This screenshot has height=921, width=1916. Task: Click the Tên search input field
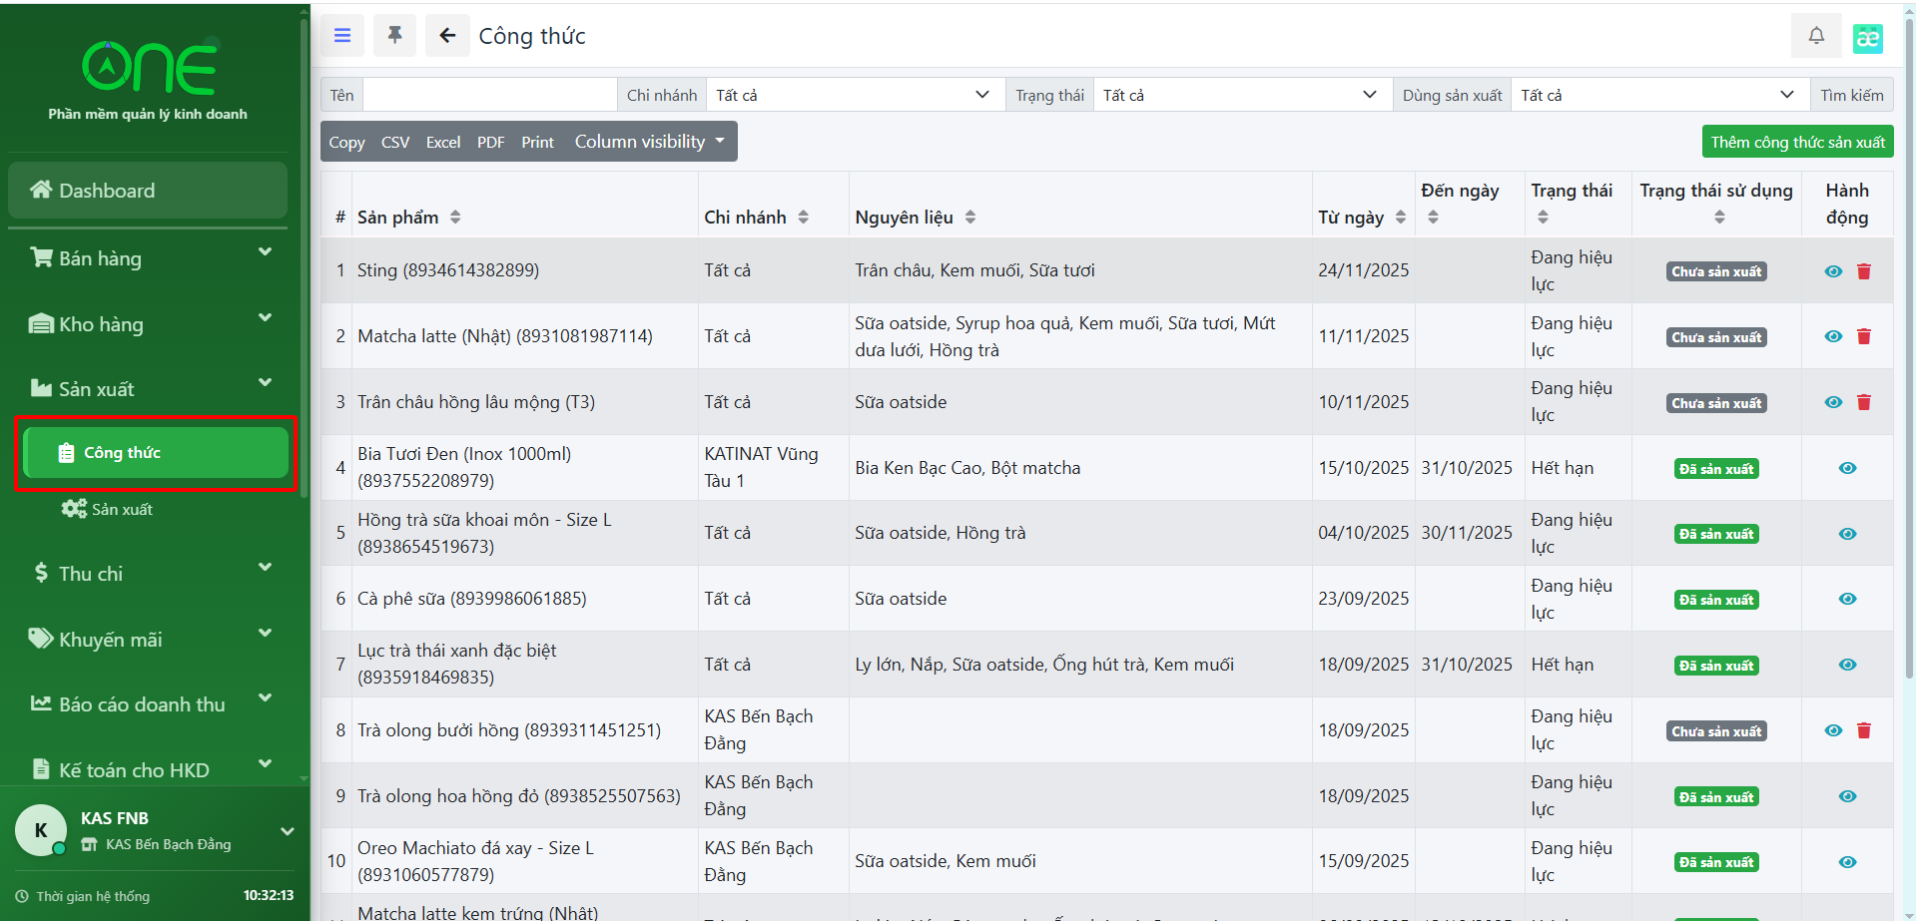pos(489,95)
